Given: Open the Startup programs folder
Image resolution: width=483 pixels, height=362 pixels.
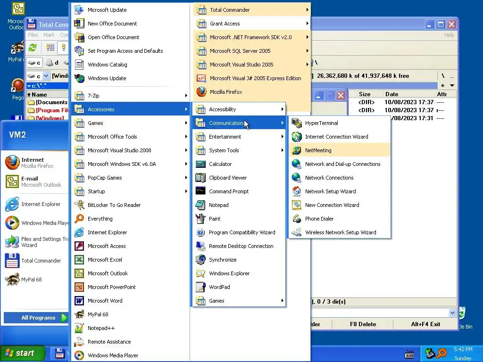Looking at the screenshot, I should tap(131, 191).
